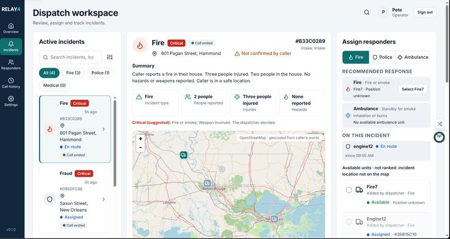Click the 2 people reported tile
Screen dimensions: 450x239
tap(204, 103)
